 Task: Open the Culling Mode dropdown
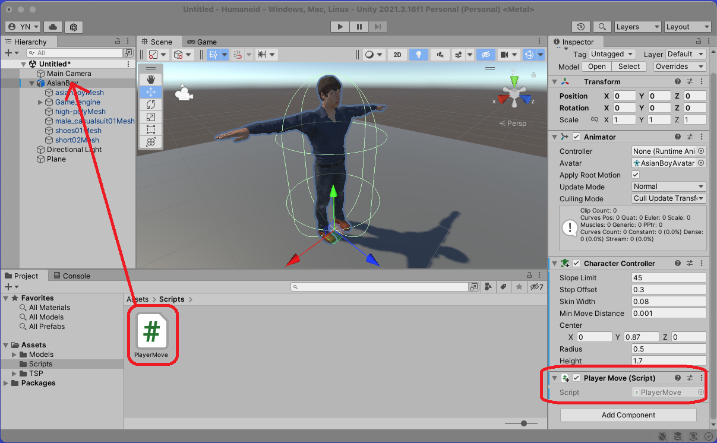[x=668, y=199]
